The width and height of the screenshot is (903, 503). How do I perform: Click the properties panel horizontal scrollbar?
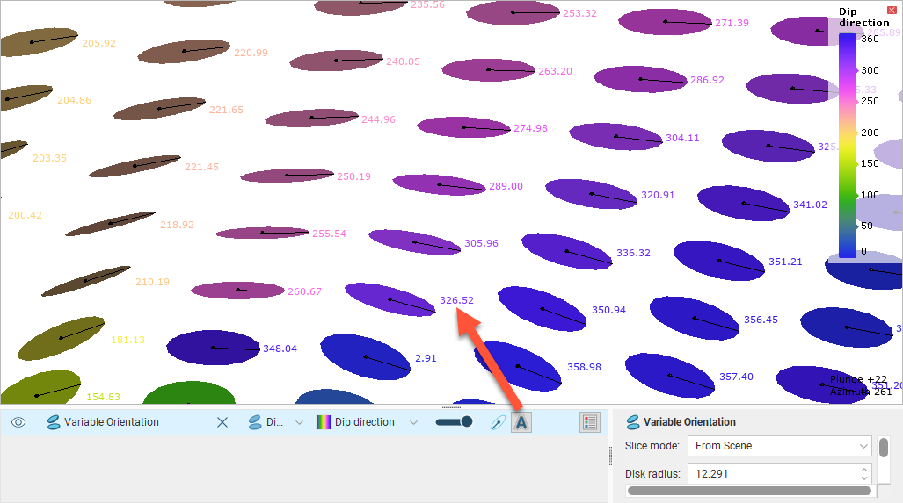click(x=748, y=491)
